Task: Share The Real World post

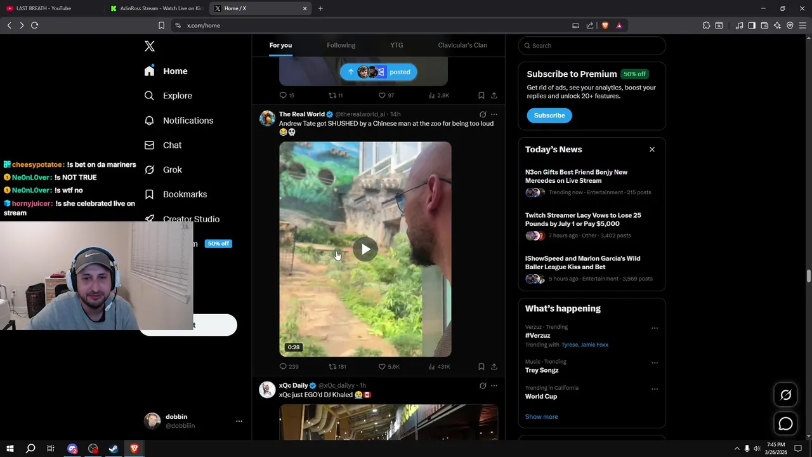Action: click(x=494, y=366)
